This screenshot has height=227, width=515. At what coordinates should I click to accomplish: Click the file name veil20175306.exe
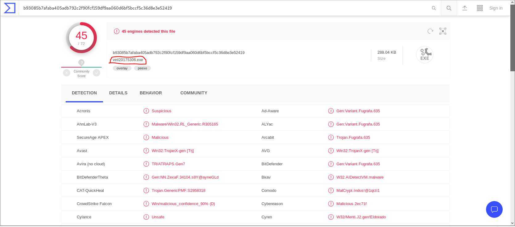pyautogui.click(x=128, y=60)
